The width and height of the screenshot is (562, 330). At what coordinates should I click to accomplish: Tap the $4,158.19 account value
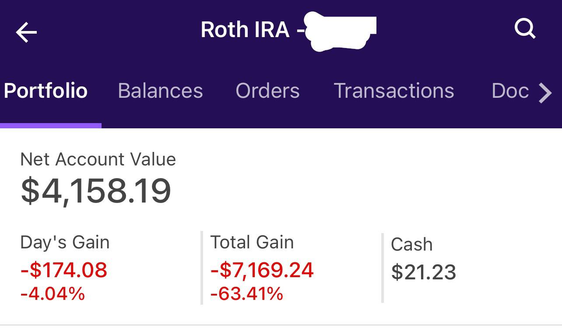coord(96,191)
